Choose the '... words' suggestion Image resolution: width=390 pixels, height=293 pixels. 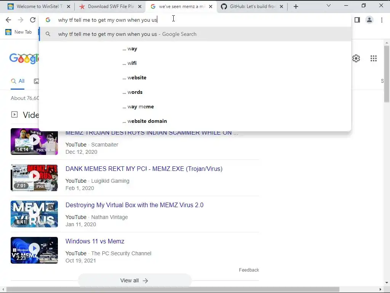(195, 92)
